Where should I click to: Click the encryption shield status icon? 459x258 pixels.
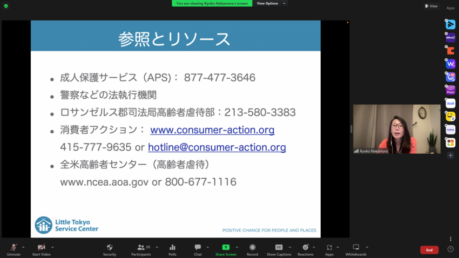coord(6,6)
